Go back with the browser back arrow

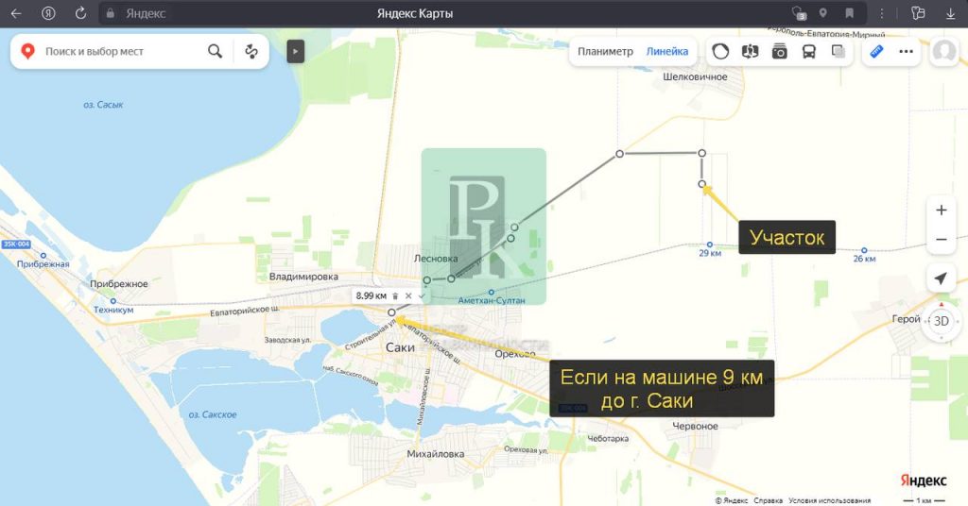[17, 13]
